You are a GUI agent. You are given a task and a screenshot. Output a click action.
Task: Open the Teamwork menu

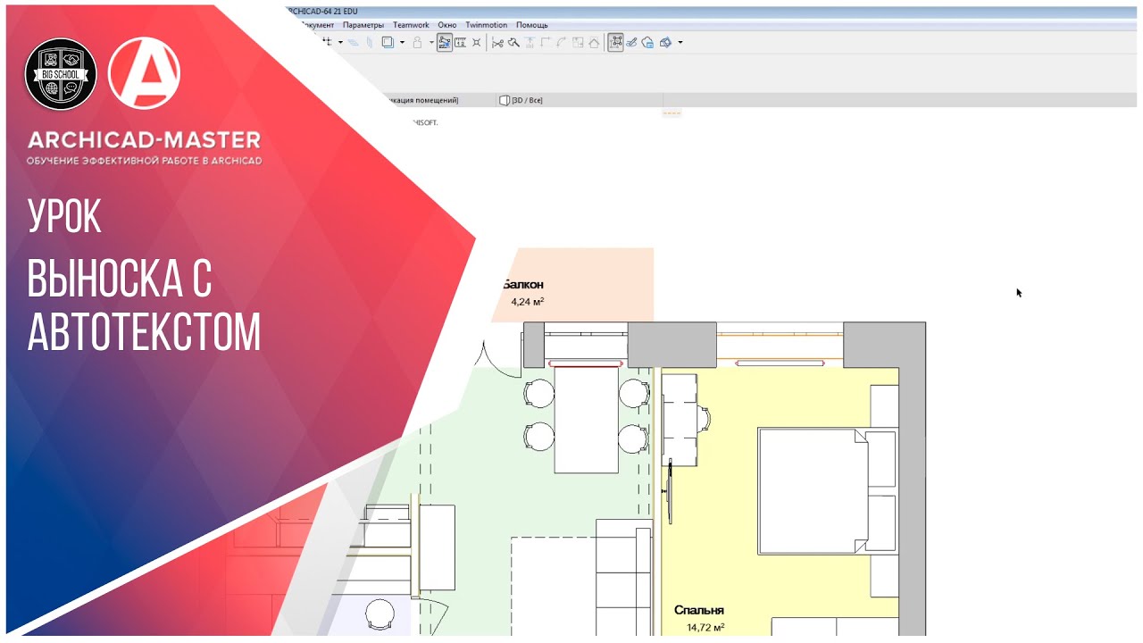point(411,25)
